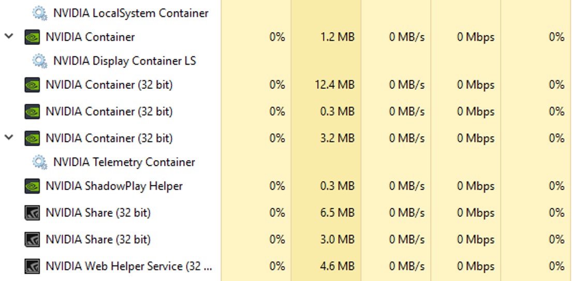This screenshot has height=281, width=572.
Task: Select the NVIDIA Display Container LS entry
Action: [124, 61]
